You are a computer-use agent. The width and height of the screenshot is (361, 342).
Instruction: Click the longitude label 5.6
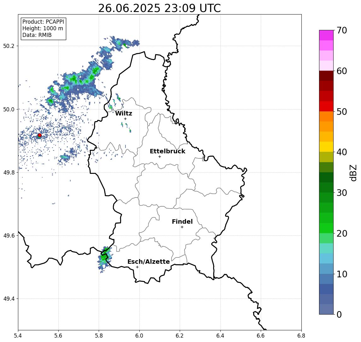tap(58, 336)
